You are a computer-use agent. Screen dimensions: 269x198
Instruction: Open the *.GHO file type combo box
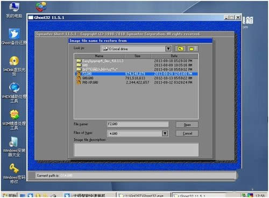(138, 134)
